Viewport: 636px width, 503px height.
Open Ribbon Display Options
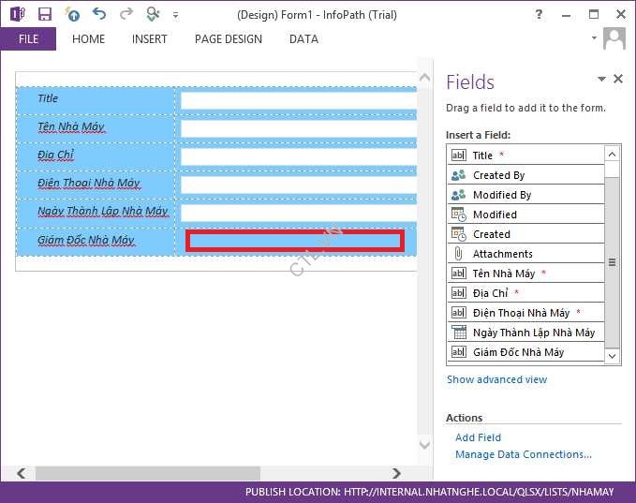pyautogui.click(x=565, y=15)
